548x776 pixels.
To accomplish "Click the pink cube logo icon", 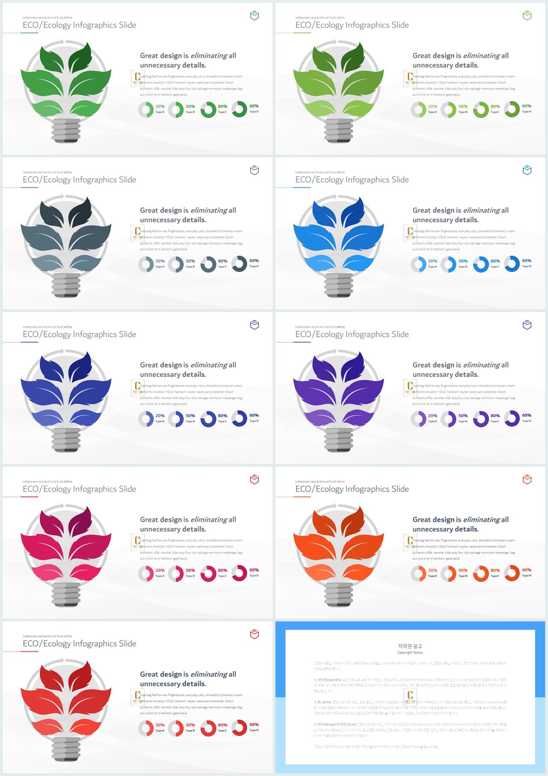I will (254, 479).
